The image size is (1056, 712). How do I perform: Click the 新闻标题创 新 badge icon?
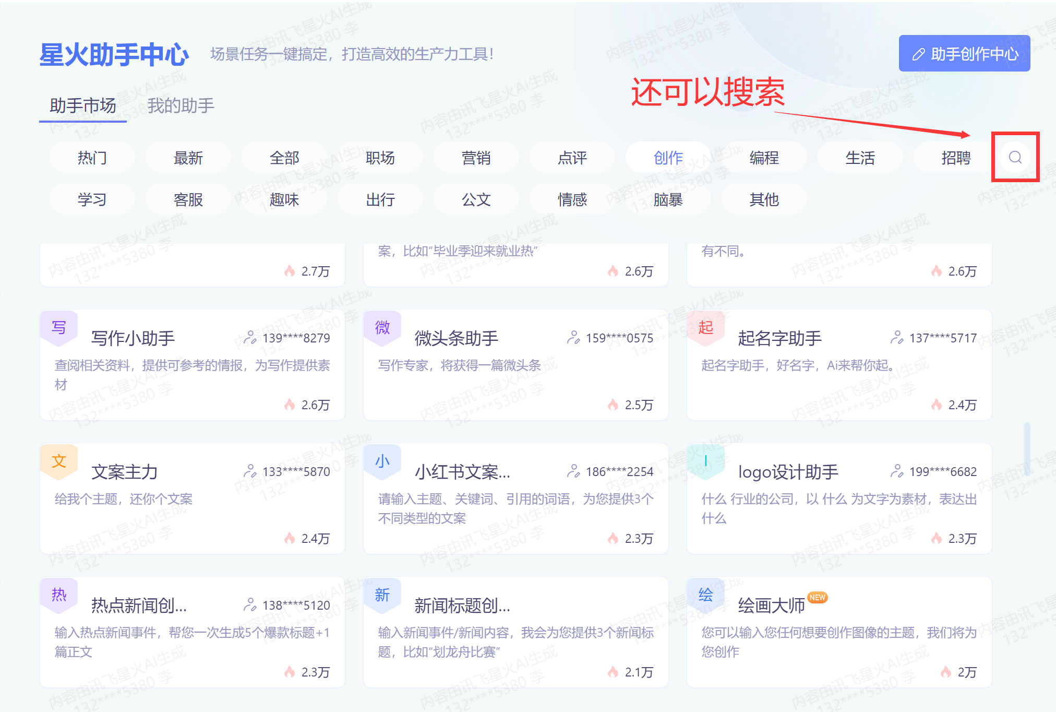coord(382,595)
